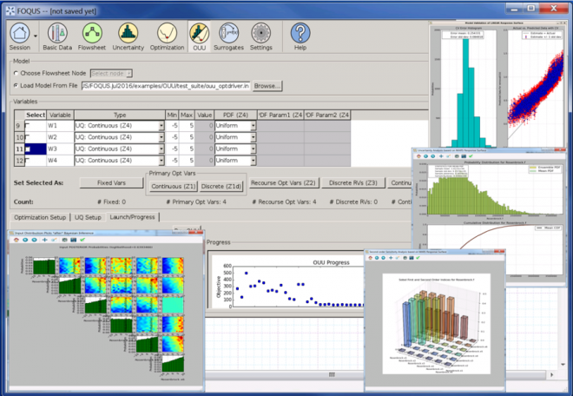
Task: Tick the Select checkbox for W3
Action: coord(28,148)
